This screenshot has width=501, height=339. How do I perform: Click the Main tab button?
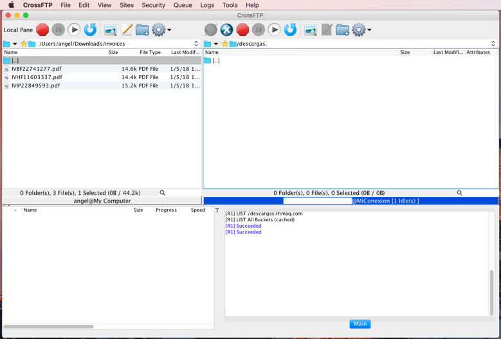(x=360, y=324)
